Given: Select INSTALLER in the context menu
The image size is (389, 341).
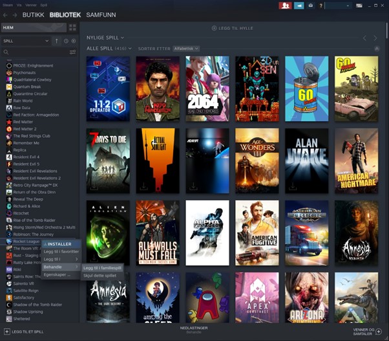Looking at the screenshot, I should [x=61, y=244].
